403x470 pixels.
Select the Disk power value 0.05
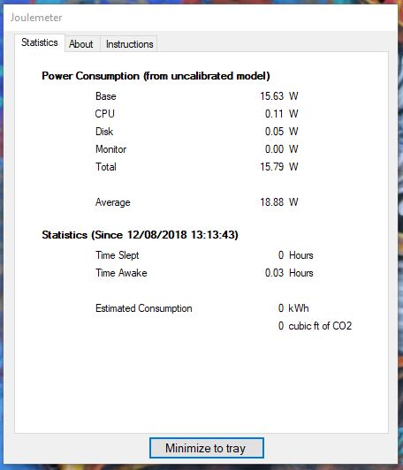point(274,132)
